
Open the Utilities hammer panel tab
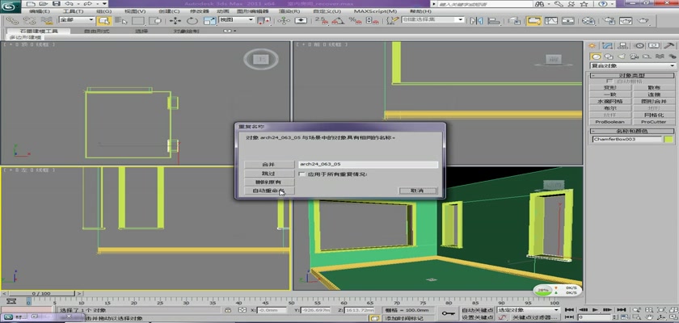point(670,46)
